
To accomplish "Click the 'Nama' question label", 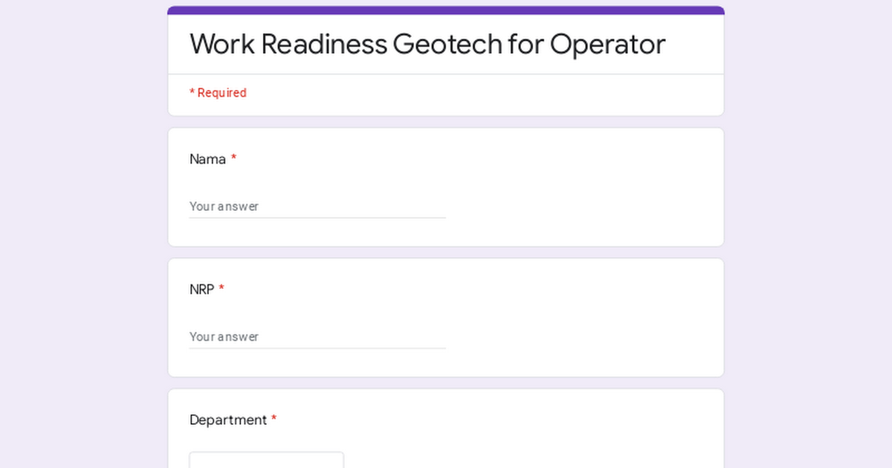I will [x=207, y=159].
